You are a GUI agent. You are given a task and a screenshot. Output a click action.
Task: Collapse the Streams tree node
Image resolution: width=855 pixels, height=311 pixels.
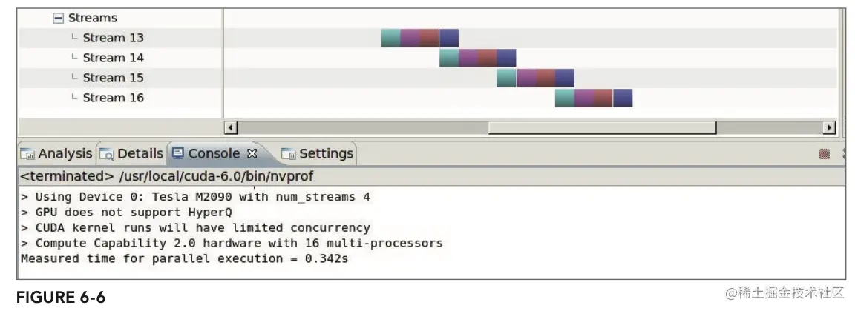click(59, 18)
